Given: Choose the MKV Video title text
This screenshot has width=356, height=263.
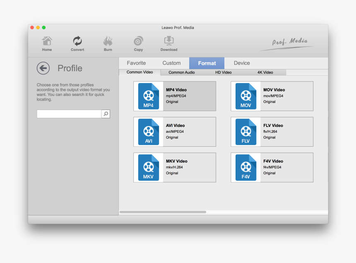Looking at the screenshot, I should tap(177, 161).
